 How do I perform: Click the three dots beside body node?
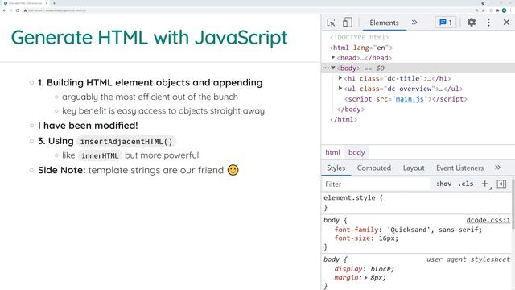325,68
